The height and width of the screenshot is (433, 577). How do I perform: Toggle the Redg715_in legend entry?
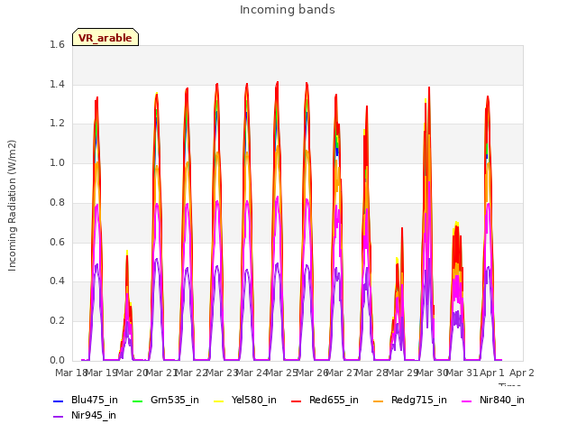410,400
